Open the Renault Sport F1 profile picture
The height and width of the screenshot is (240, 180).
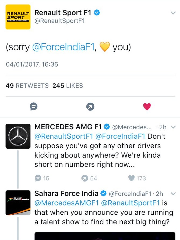click(18, 17)
